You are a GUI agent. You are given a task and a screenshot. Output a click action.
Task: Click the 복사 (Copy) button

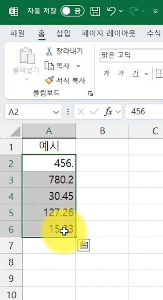click(57, 66)
